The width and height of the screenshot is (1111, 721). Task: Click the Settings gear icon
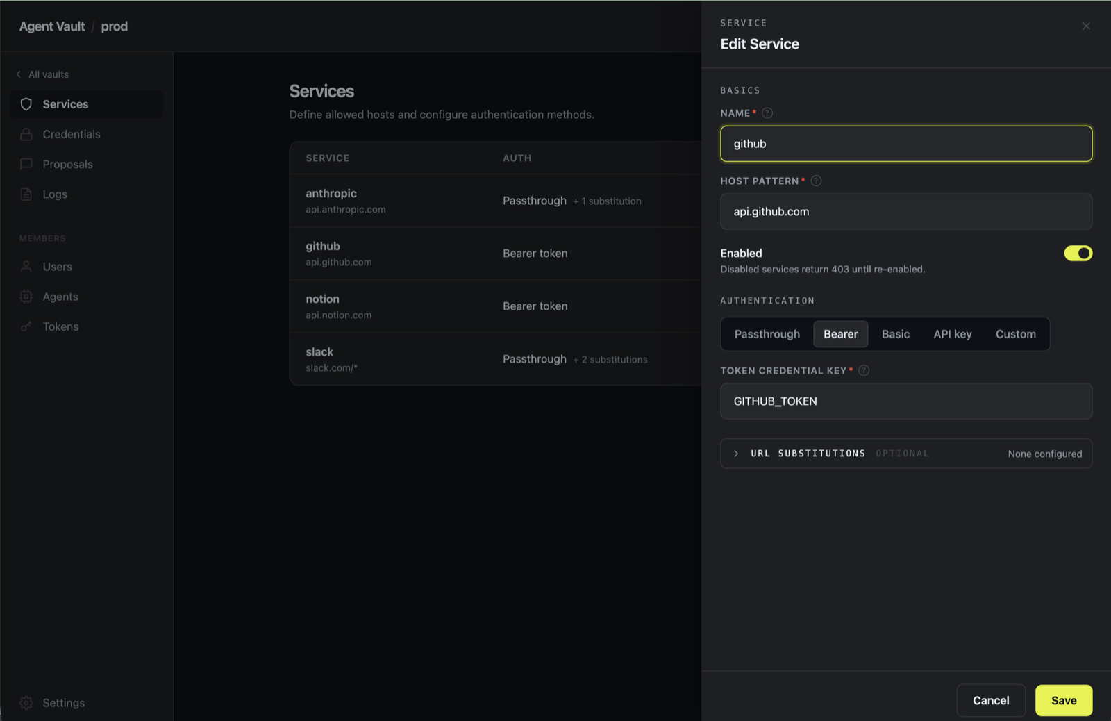click(26, 703)
